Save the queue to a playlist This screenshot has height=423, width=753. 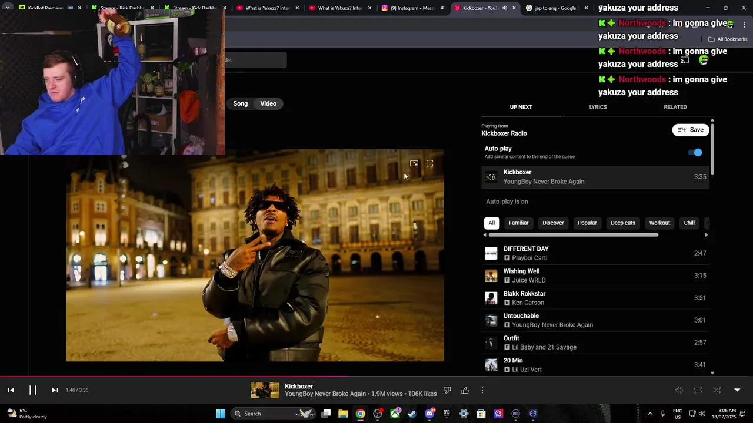691,130
